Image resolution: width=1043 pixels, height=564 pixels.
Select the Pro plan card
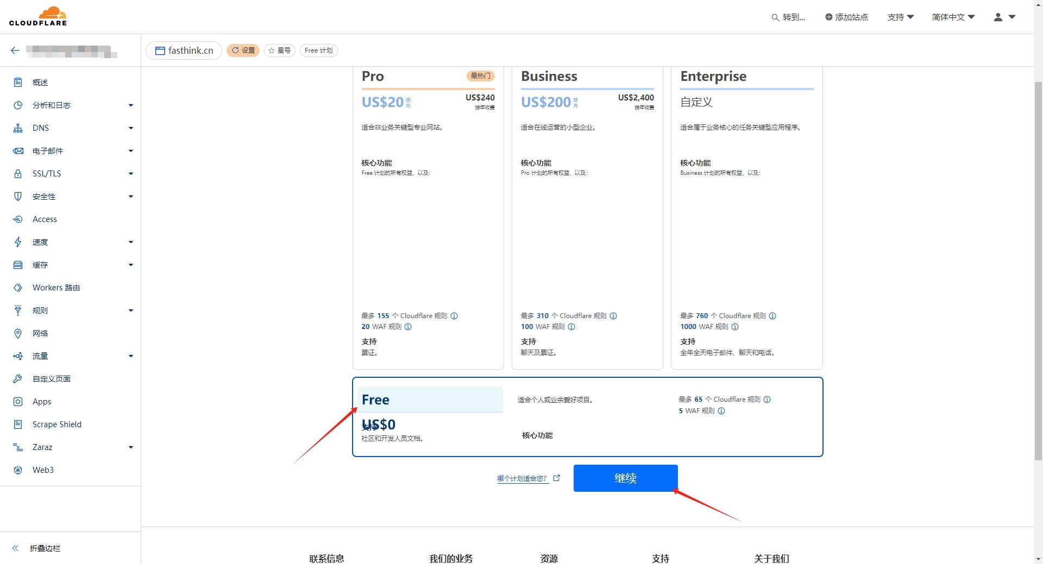click(428, 218)
